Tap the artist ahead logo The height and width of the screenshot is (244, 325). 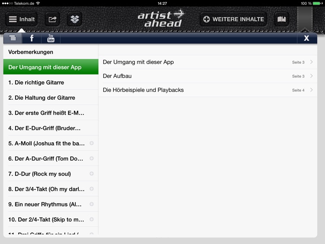click(x=161, y=19)
